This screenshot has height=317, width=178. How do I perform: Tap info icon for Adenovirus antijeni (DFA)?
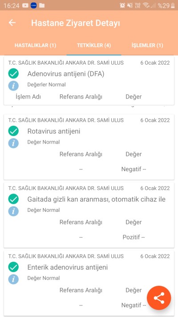pos(13,86)
